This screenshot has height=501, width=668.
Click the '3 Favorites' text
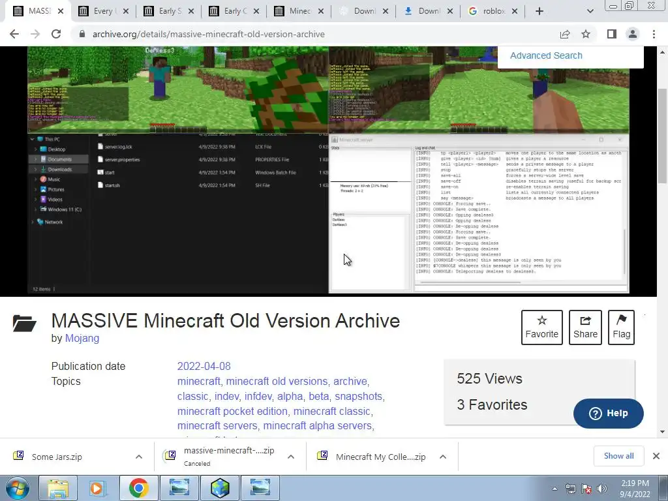[x=492, y=404]
